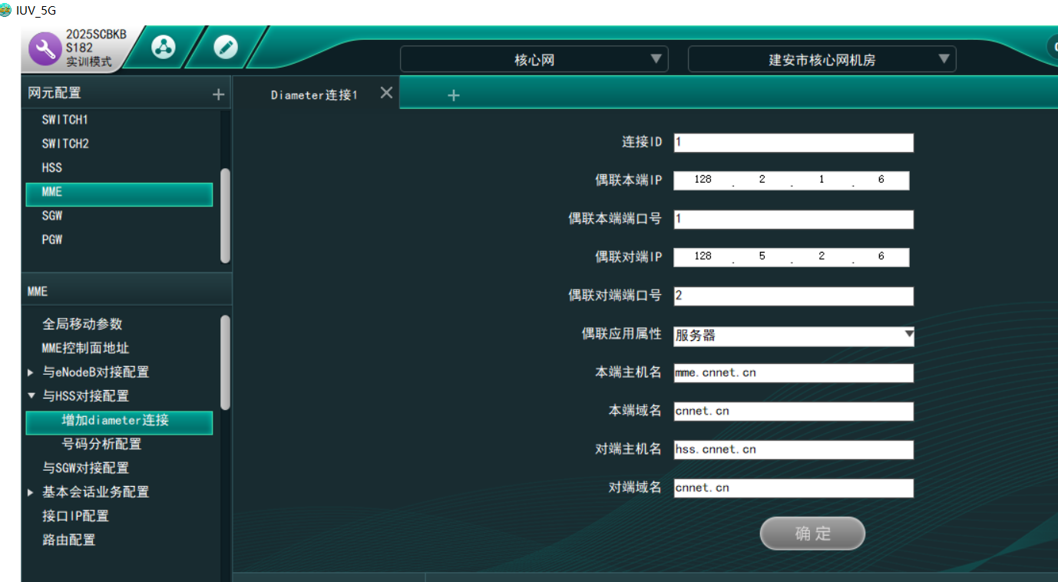Open 号码分析配置 under 与HSS对接配置
The image size is (1058, 582).
[x=101, y=446]
